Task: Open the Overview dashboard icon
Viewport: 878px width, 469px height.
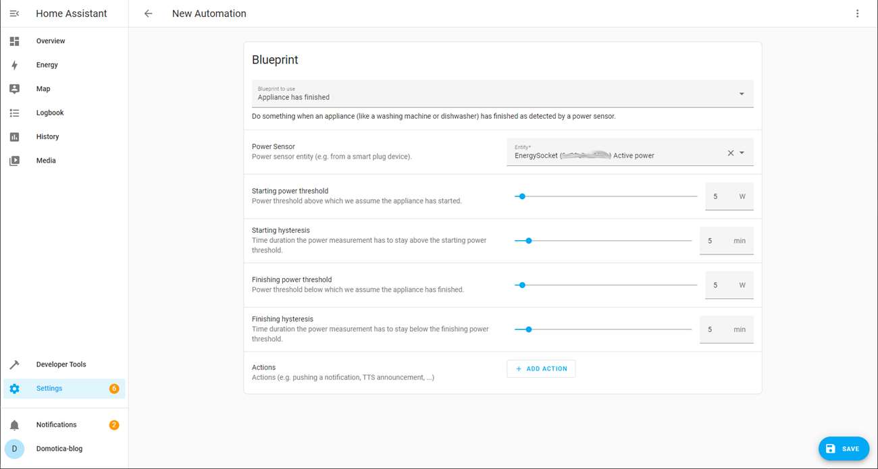Action: [x=14, y=41]
